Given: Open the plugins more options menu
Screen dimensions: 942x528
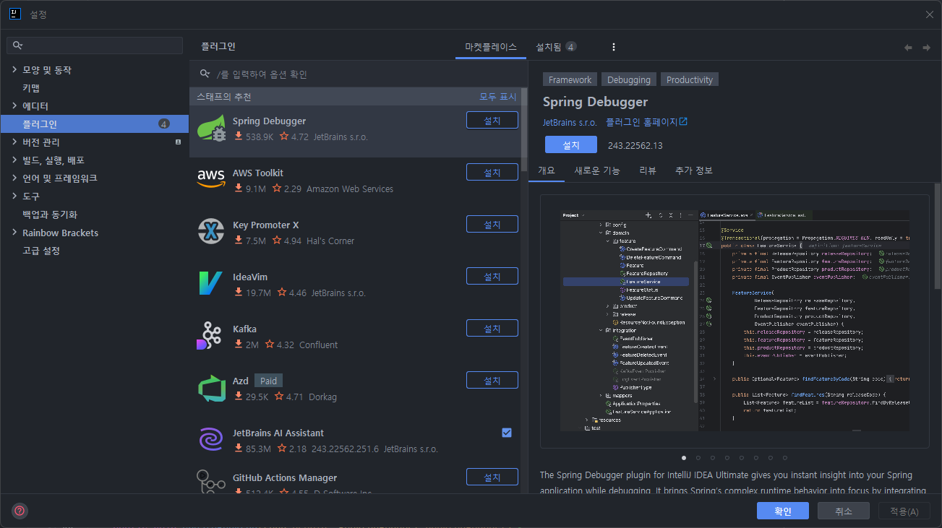Looking at the screenshot, I should point(614,47).
